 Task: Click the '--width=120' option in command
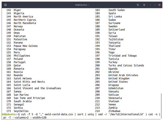point(38,117)
